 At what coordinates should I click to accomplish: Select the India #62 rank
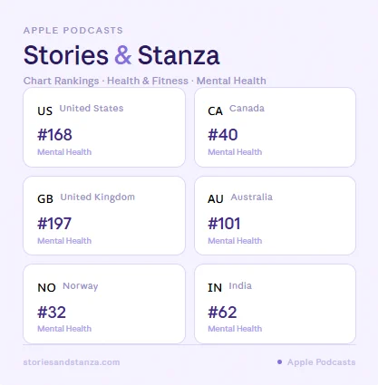(x=222, y=313)
